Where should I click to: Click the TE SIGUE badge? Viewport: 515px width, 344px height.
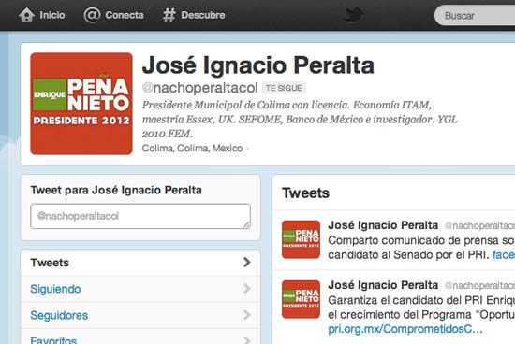point(284,88)
